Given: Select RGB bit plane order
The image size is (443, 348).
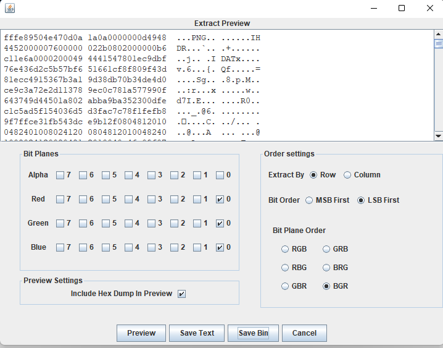Looking at the screenshot, I should pos(285,249).
